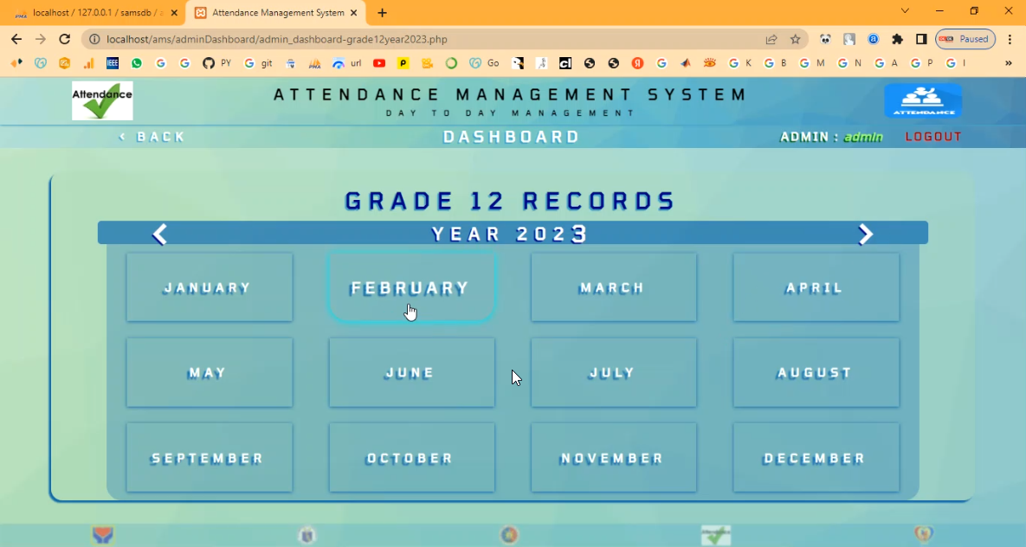
Task: Open the MATLAB bookmark icon
Action: click(685, 63)
